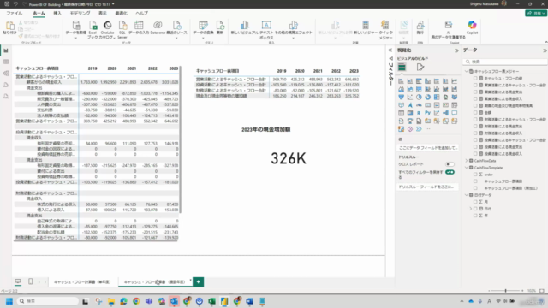Check the 年 field checkbox
Screen dimensions: 548x308
[x=475, y=216]
